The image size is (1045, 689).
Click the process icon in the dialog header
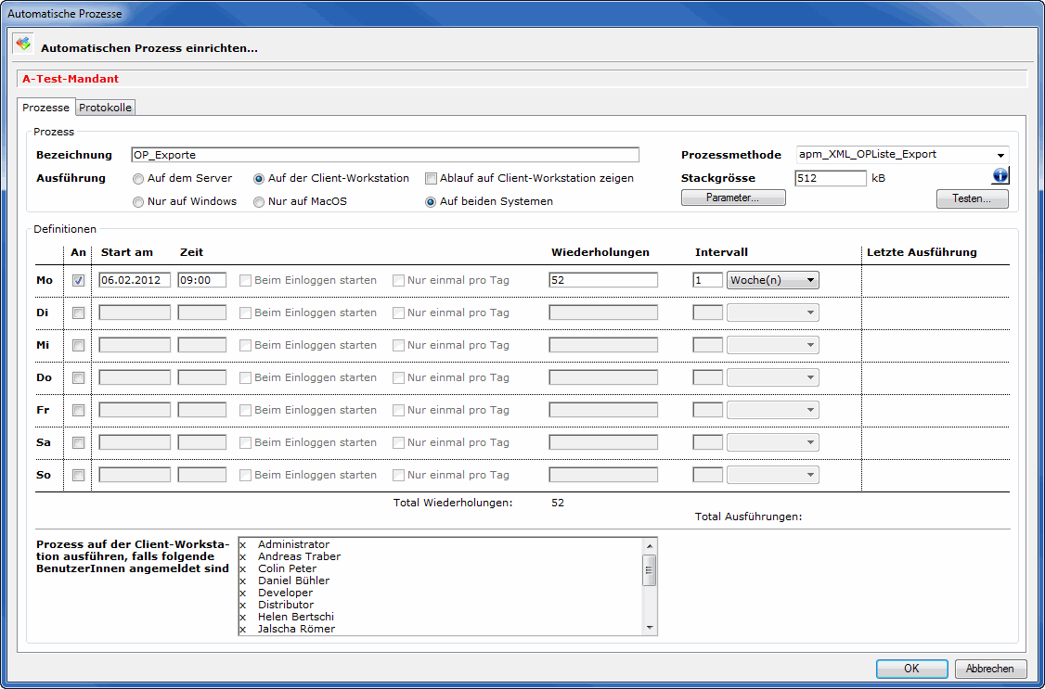23,45
